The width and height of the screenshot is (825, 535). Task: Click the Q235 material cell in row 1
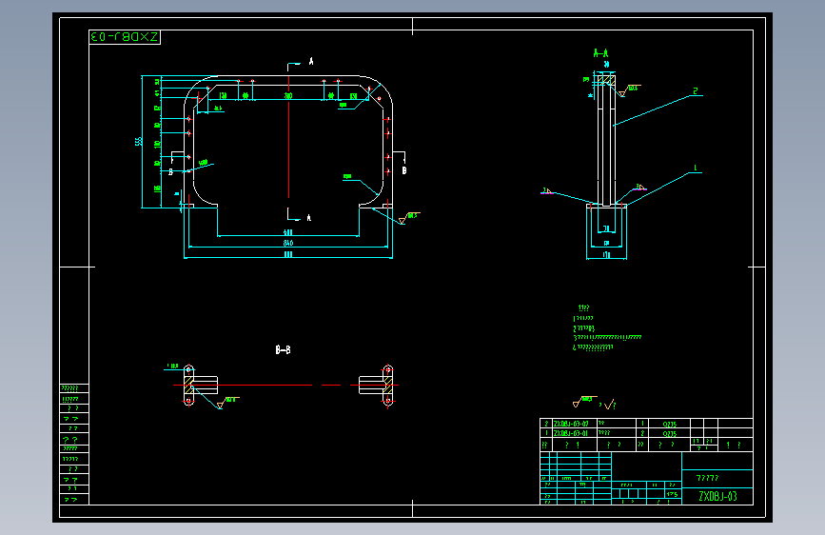click(x=669, y=434)
